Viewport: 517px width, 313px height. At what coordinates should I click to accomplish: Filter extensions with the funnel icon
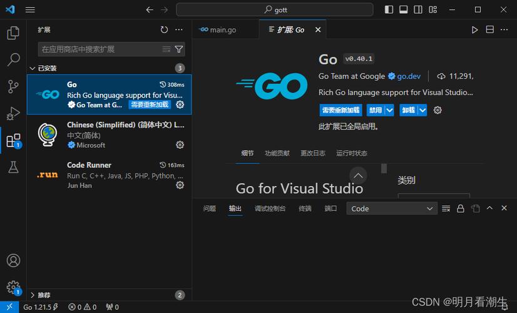[179, 49]
